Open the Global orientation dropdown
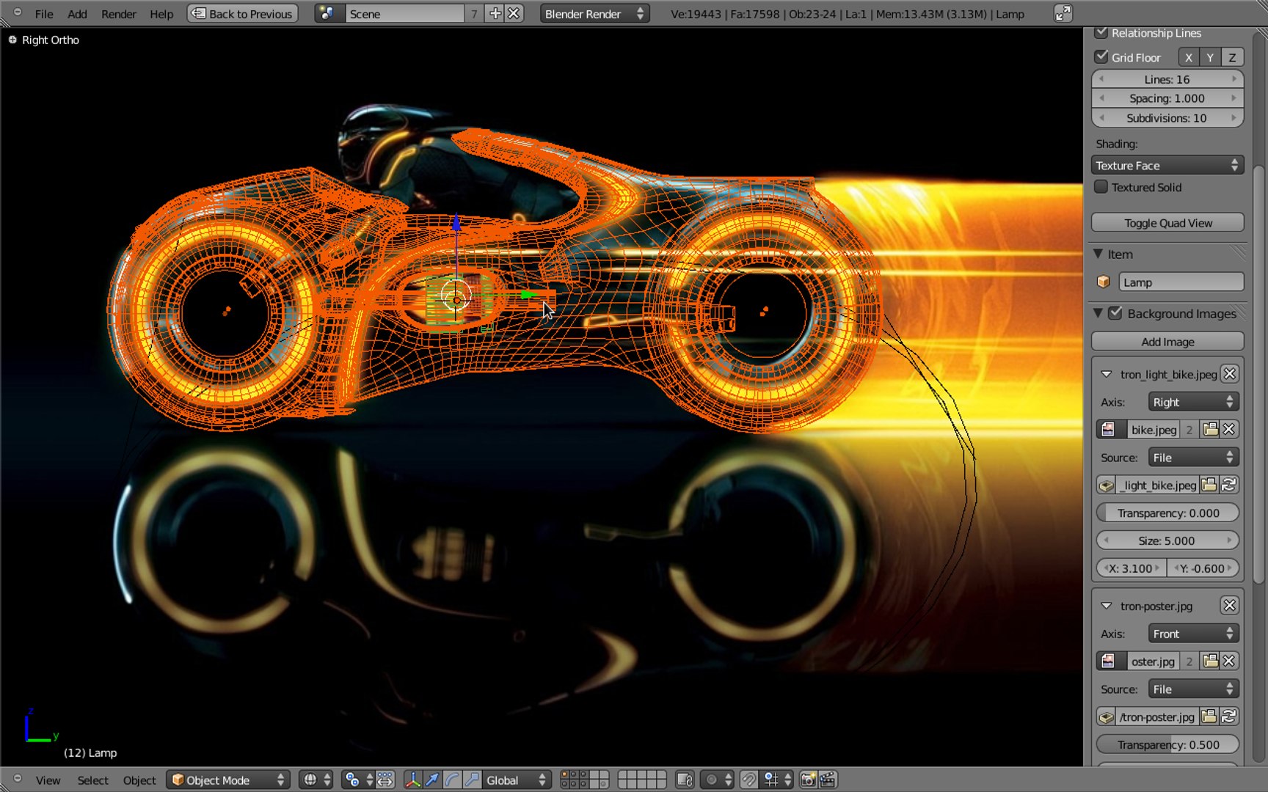This screenshot has height=792, width=1268. [516, 780]
